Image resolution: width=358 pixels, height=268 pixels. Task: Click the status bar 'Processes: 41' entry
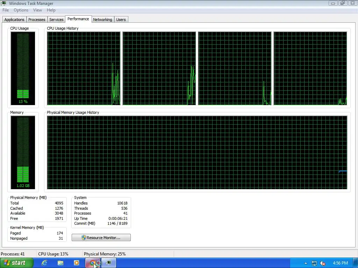coord(13,254)
